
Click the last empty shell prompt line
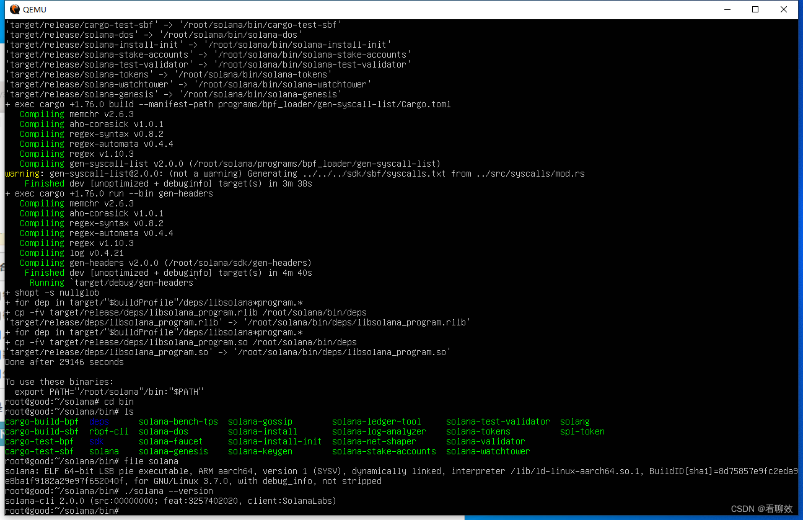tap(62, 511)
